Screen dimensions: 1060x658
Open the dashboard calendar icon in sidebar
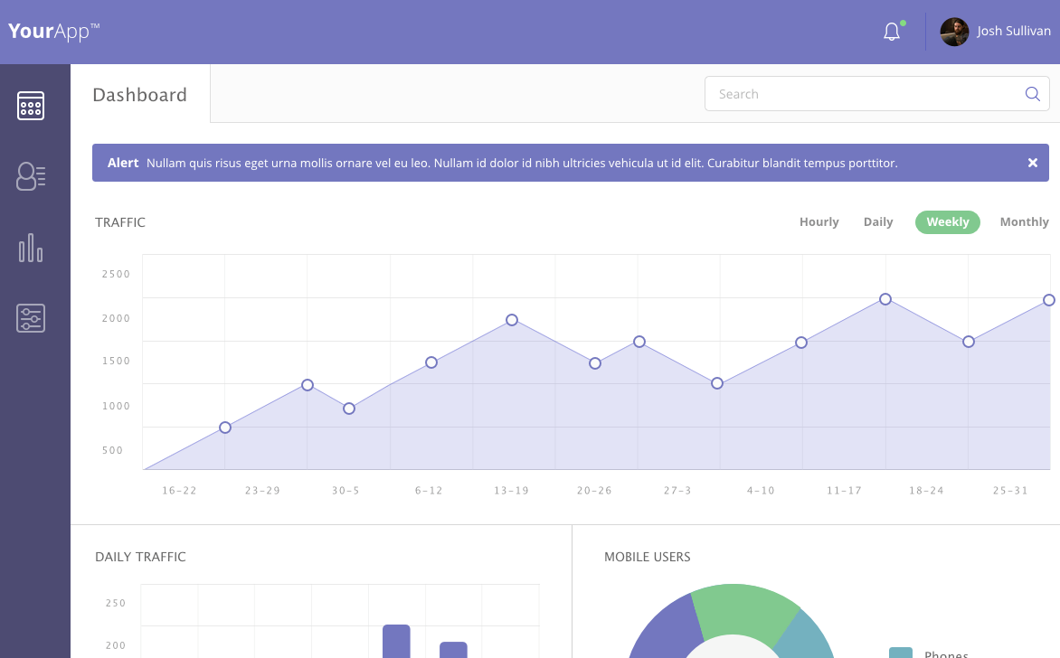[31, 106]
